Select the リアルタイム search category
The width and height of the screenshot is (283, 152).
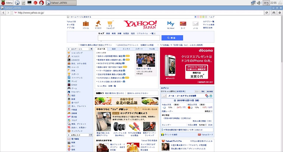tap(142, 34)
